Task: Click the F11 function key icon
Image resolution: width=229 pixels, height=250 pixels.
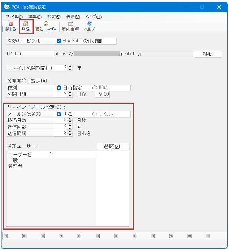Action: pos(190,236)
